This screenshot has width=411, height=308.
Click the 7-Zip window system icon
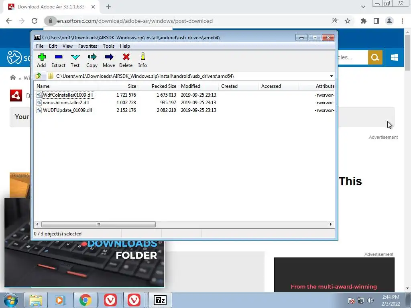click(37, 37)
